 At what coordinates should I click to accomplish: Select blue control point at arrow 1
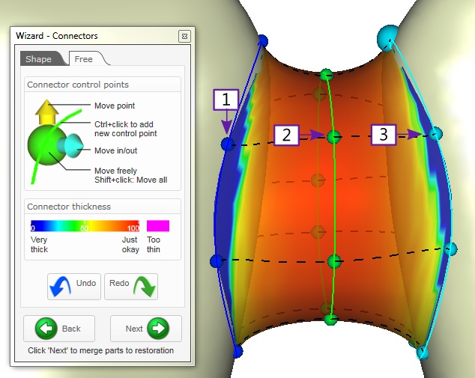(x=228, y=144)
